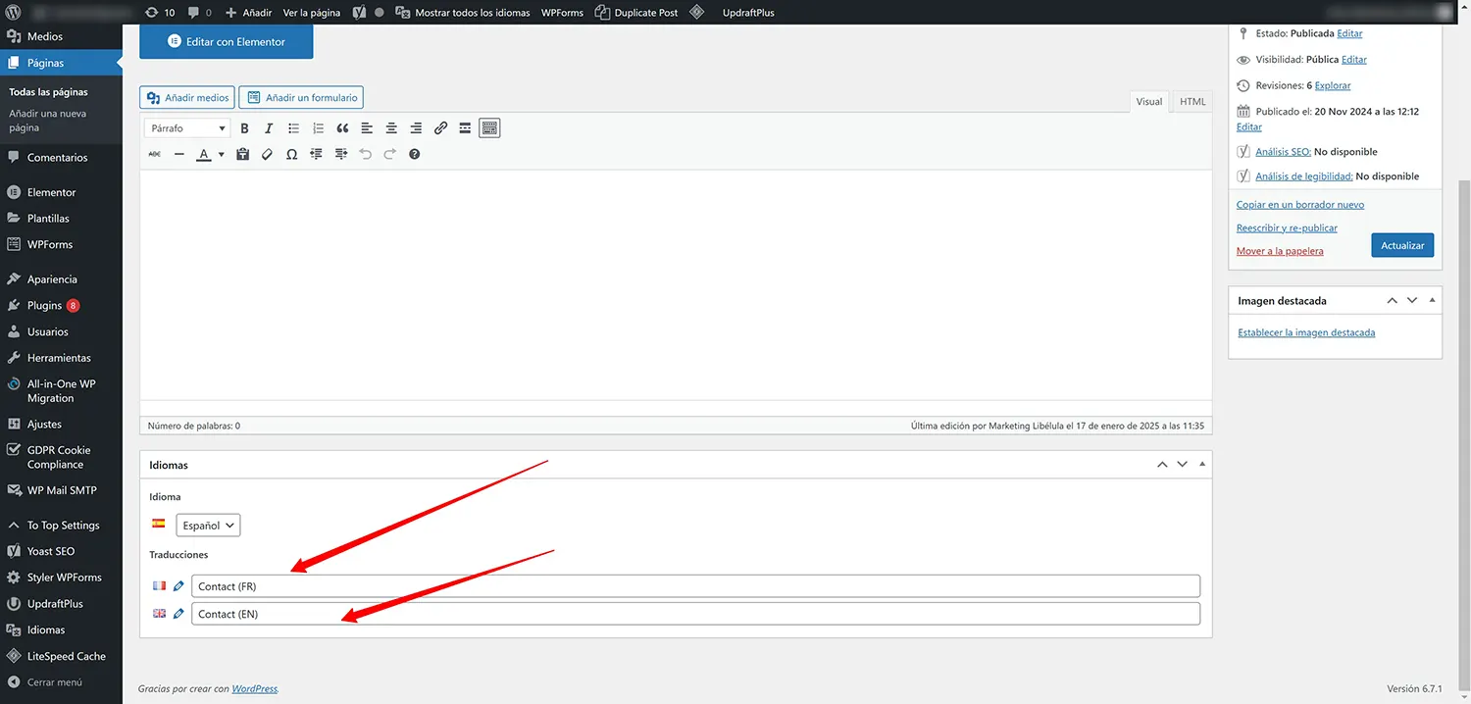
Task: Open Plugins in the sidebar menu
Action: (x=44, y=306)
